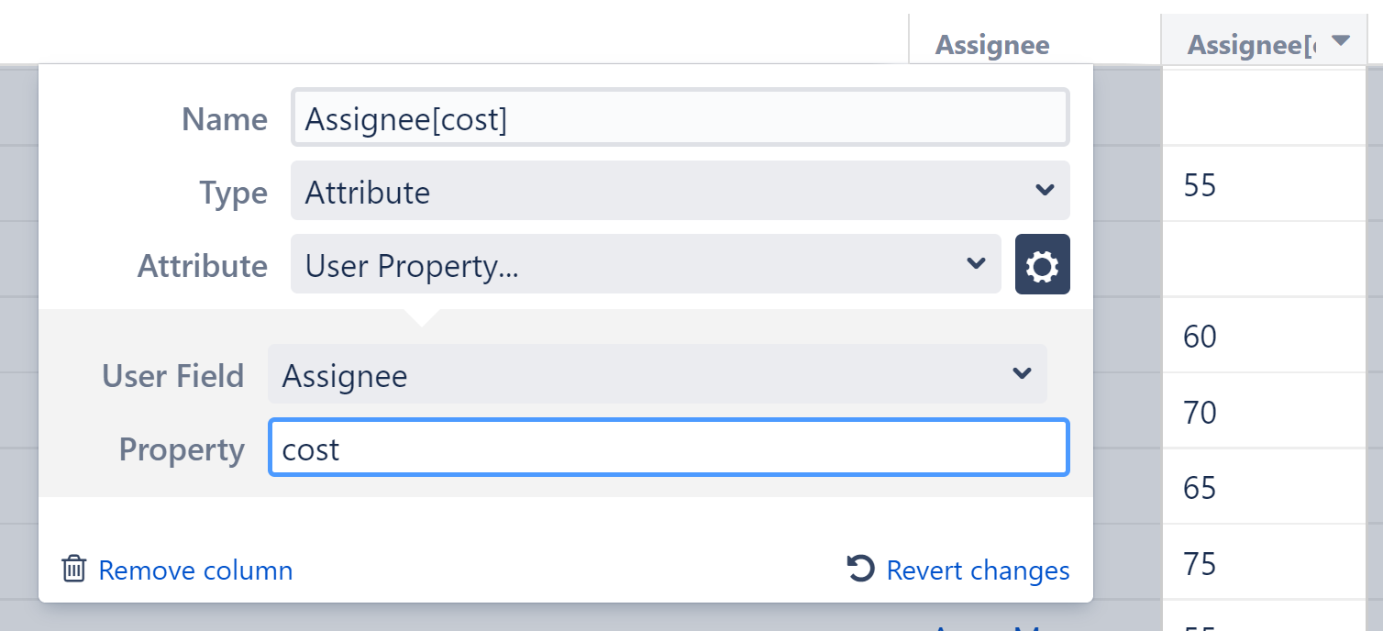Screen dimensions: 1383x631
Task: Select the cell showing value 70
Action: pyautogui.click(x=1266, y=412)
